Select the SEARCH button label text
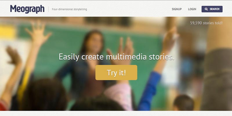Screen dimensions: 232x116 pos(214,9)
